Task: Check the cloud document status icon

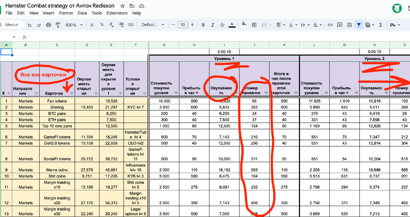Action: coord(141,6)
